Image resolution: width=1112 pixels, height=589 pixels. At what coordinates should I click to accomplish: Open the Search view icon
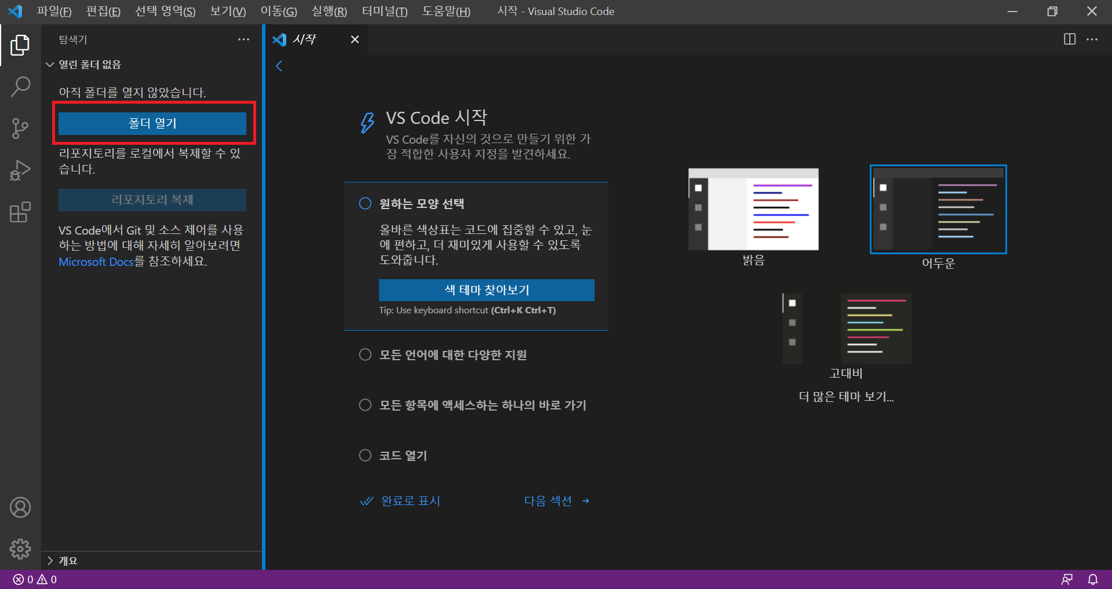(x=20, y=87)
